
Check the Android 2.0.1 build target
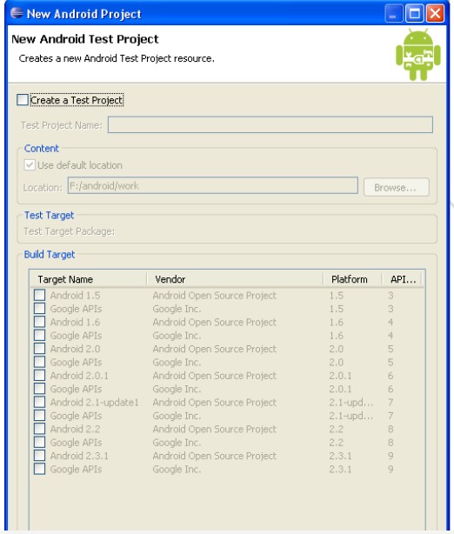pyautogui.click(x=39, y=376)
